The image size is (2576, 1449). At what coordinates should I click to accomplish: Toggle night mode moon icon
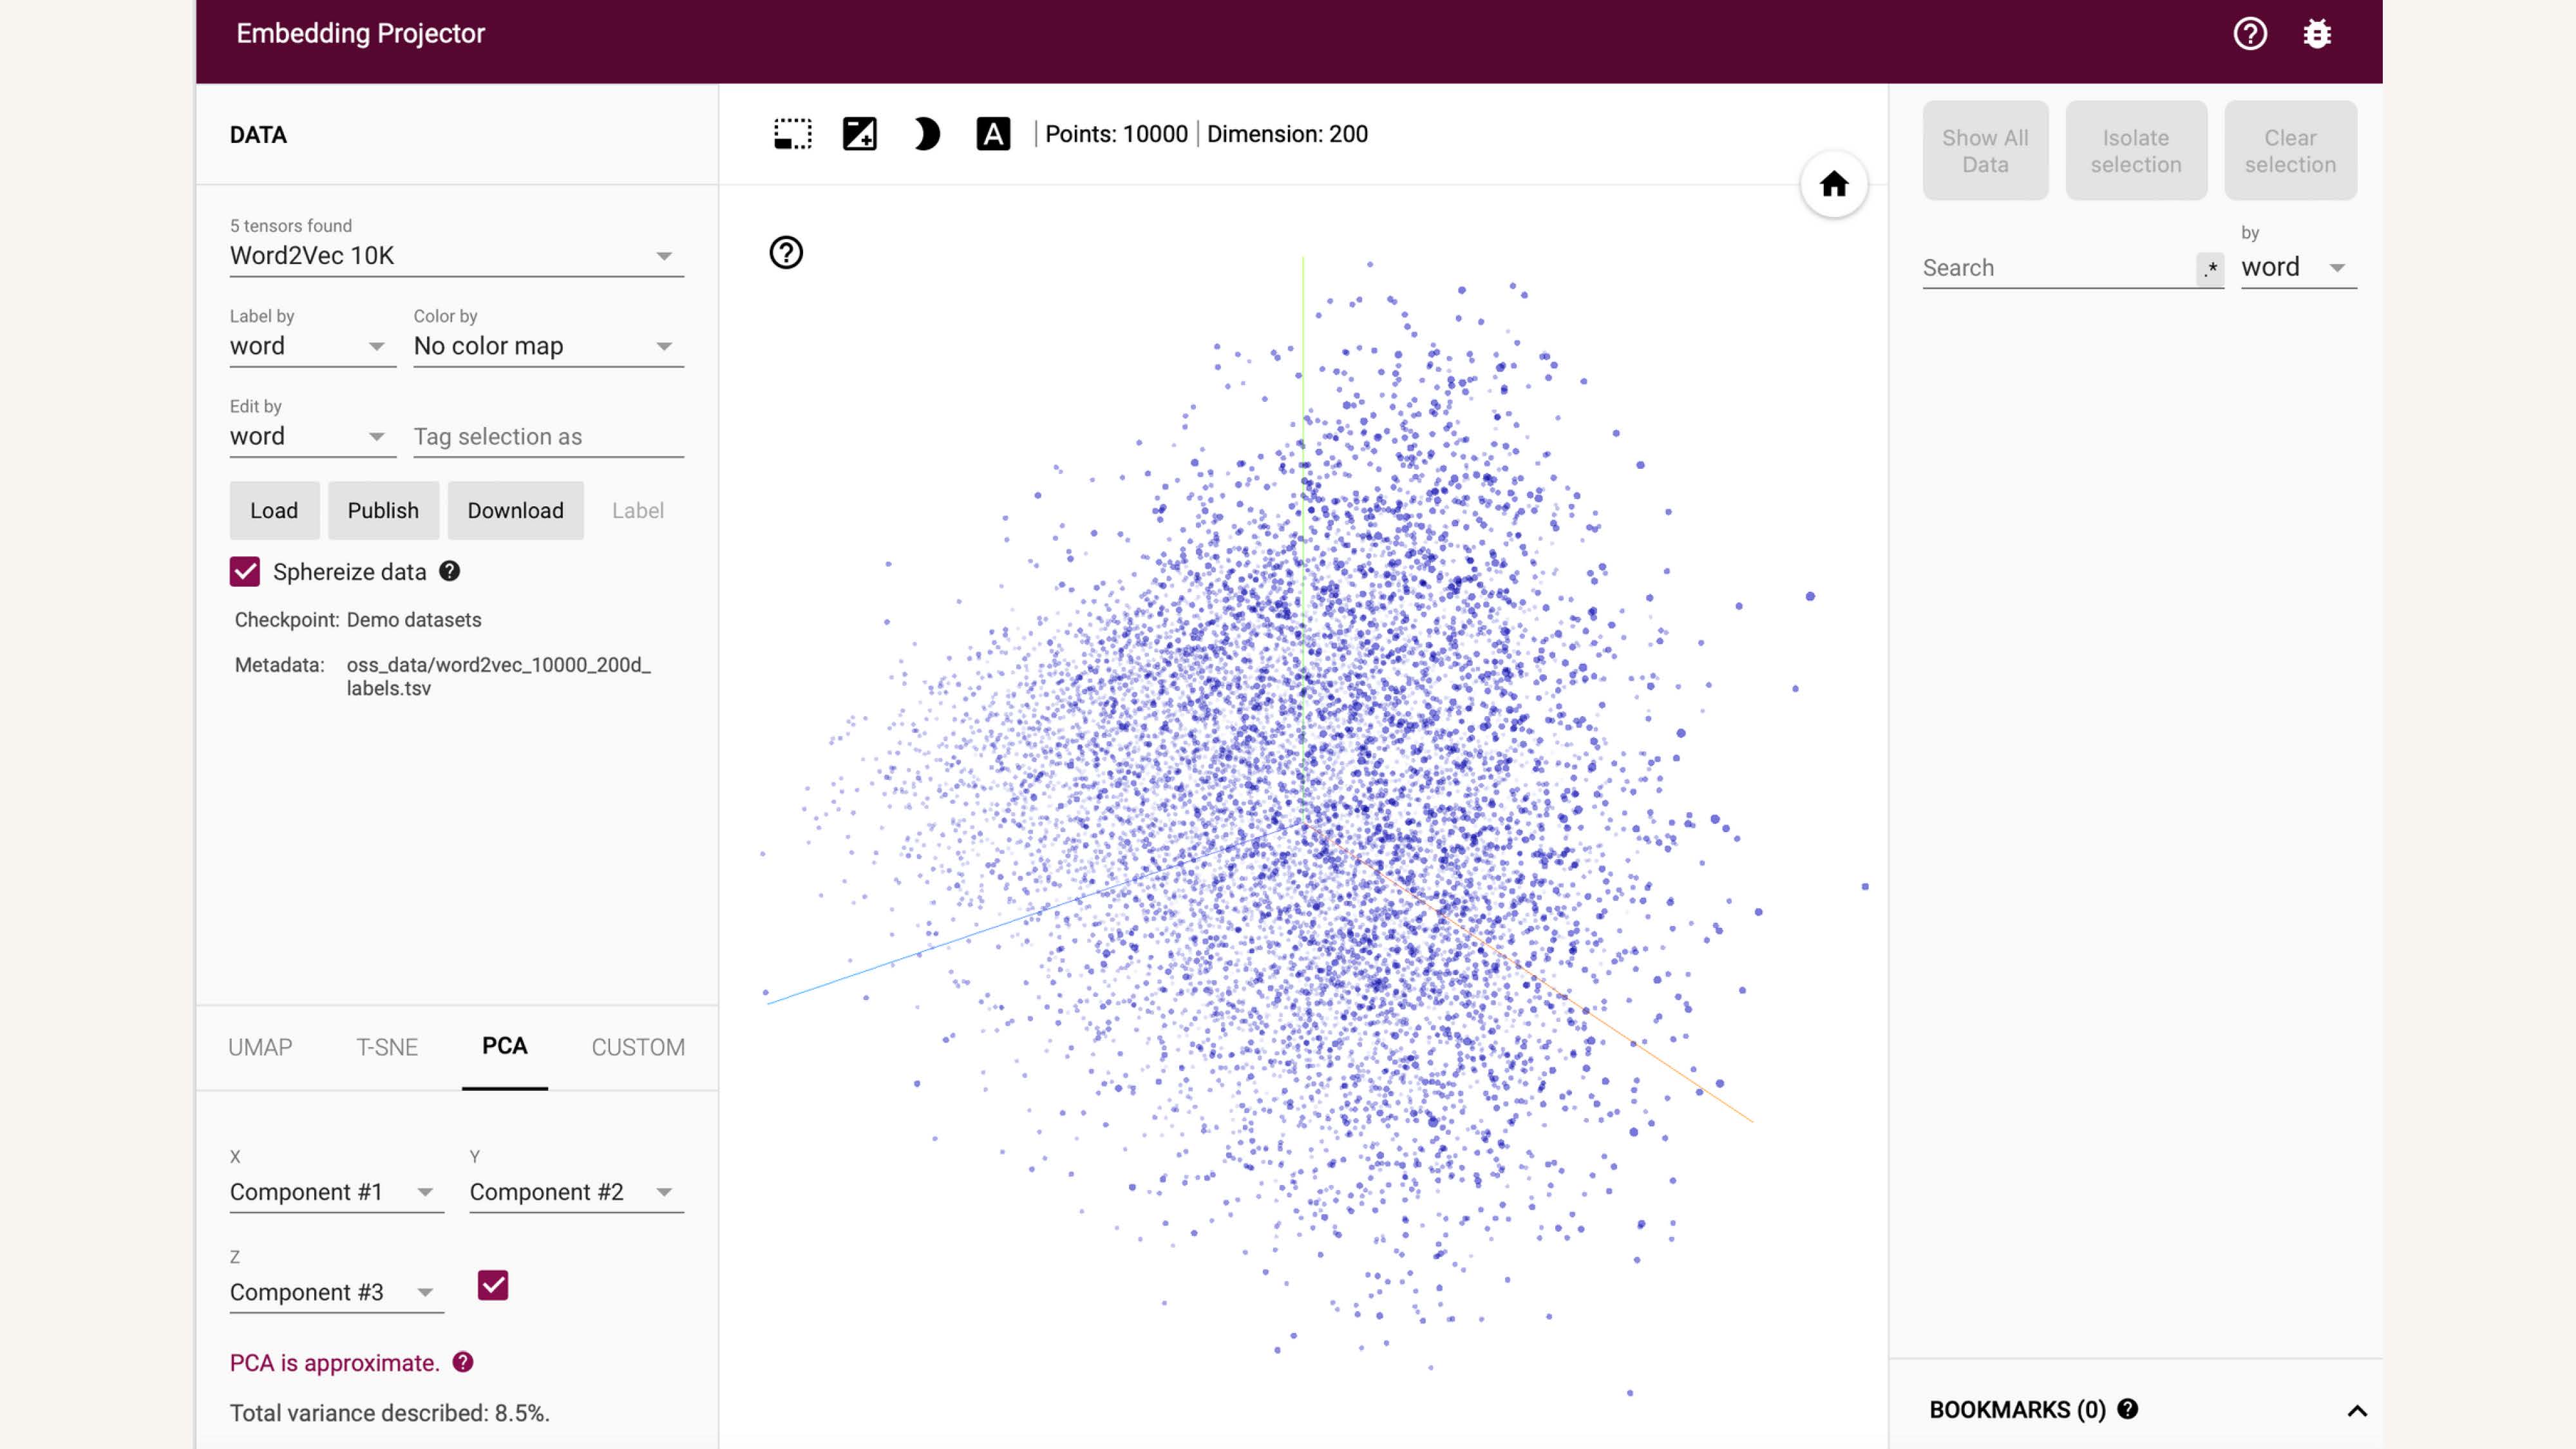[x=926, y=134]
